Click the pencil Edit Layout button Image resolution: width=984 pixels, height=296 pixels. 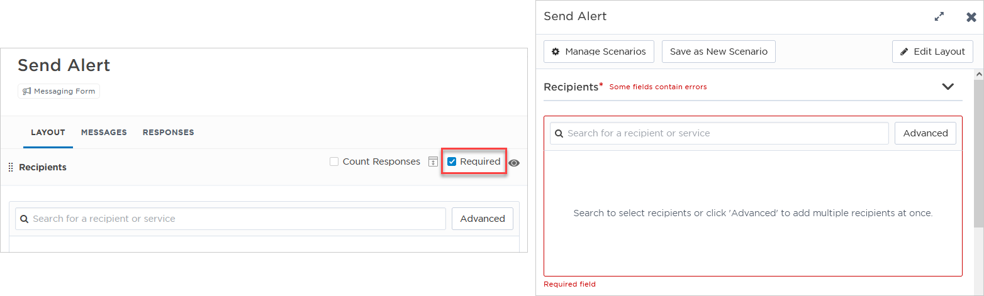(x=932, y=52)
